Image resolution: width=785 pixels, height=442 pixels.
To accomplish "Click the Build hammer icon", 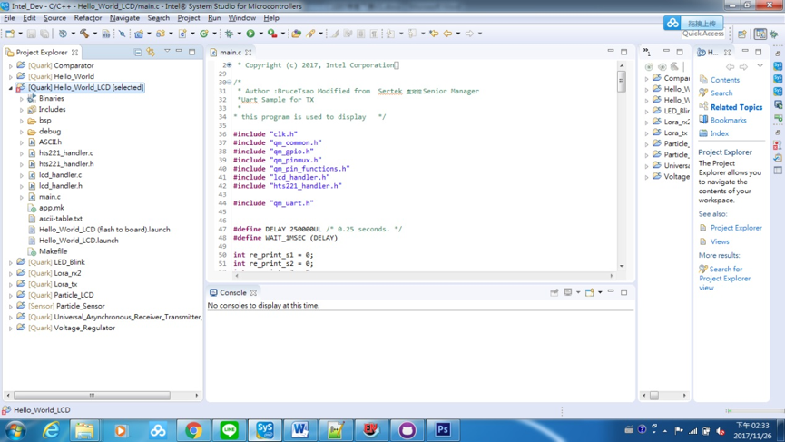I will pos(84,34).
